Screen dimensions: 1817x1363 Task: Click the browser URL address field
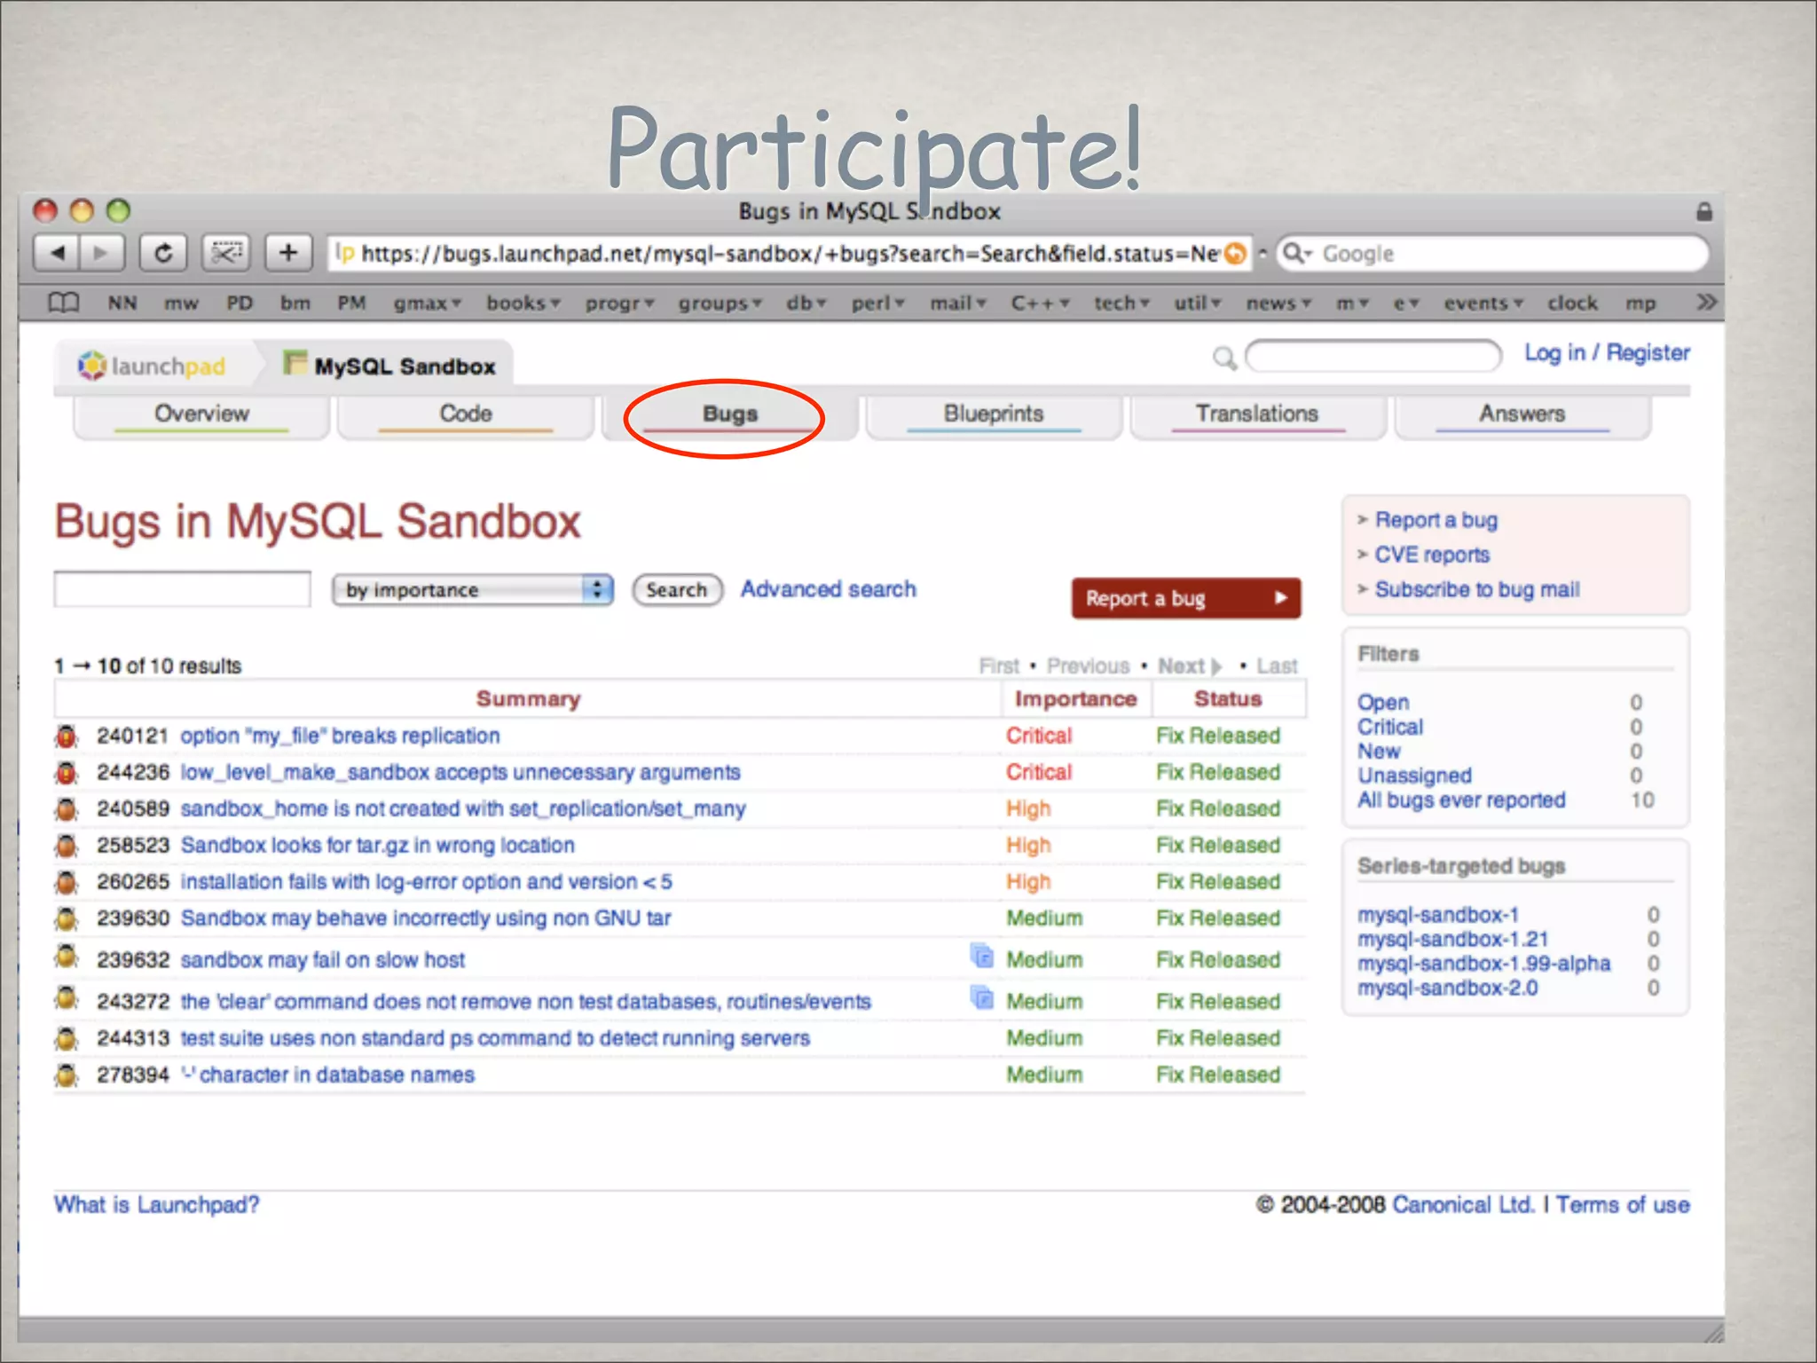(790, 254)
